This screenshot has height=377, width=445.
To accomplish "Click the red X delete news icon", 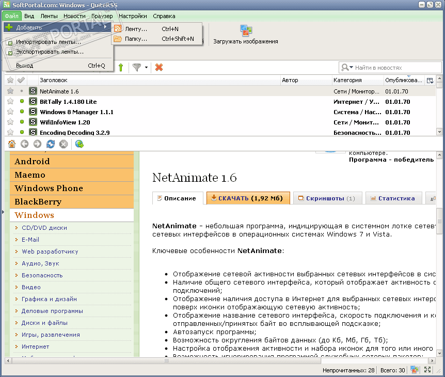I will pos(159,67).
